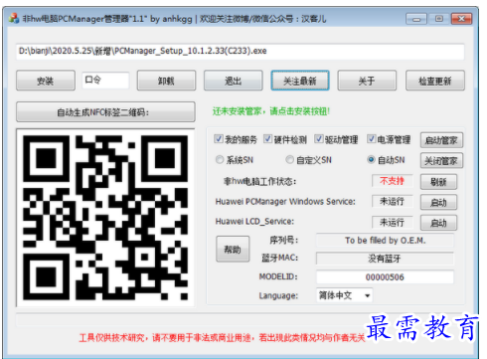This screenshot has width=487, height=359.
Task: Click the 自动生成NFC标签二维码 button
Action: pyautogui.click(x=105, y=112)
